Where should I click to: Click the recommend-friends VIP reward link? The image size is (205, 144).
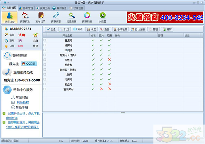point(23,125)
